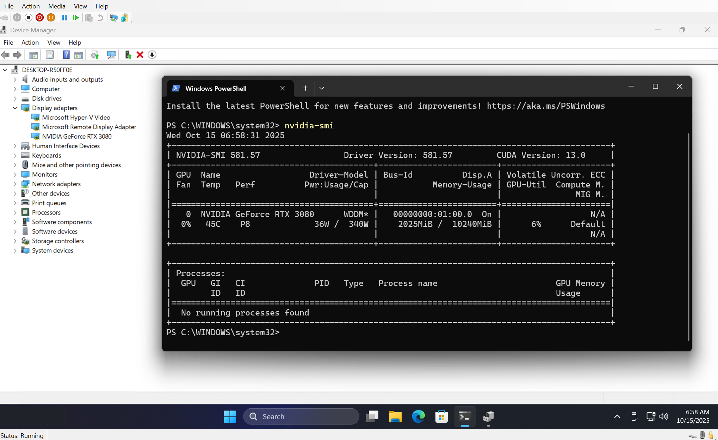Open Device Manager's Action menu
Viewport: 718px width, 440px height.
point(30,42)
